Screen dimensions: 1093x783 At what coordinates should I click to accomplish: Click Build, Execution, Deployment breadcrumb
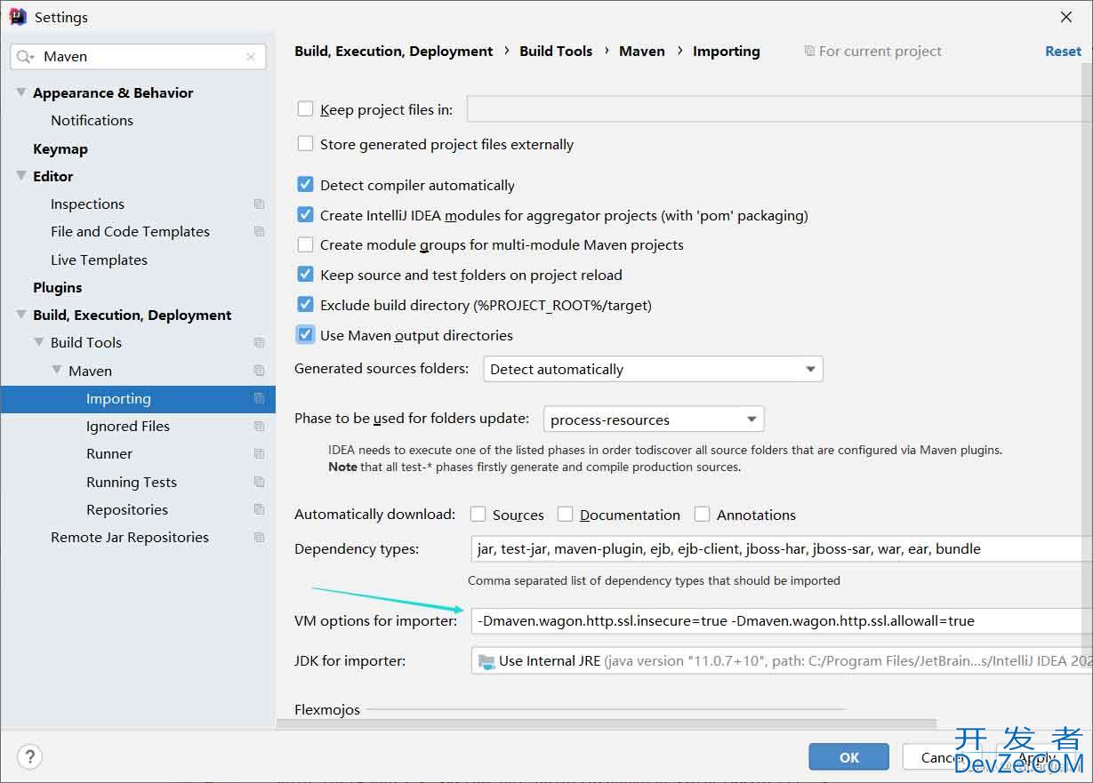(394, 51)
